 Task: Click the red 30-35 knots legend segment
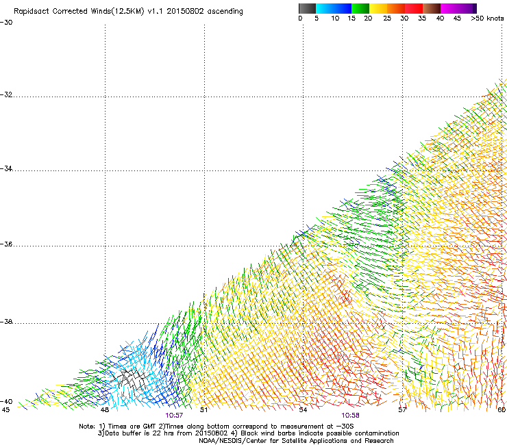[414, 8]
